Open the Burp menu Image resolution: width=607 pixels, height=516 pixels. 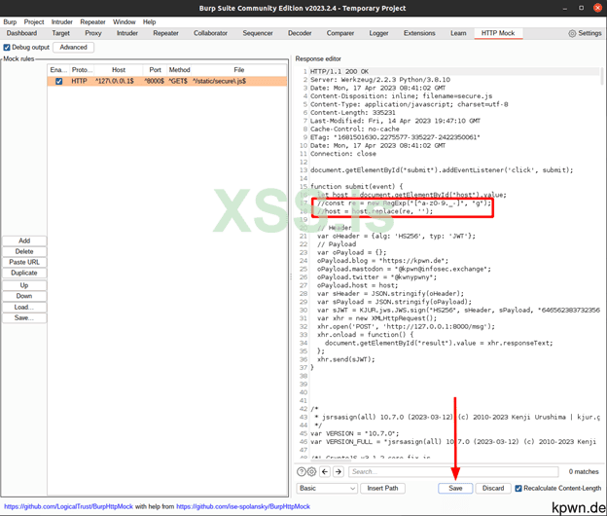pyautogui.click(x=10, y=22)
